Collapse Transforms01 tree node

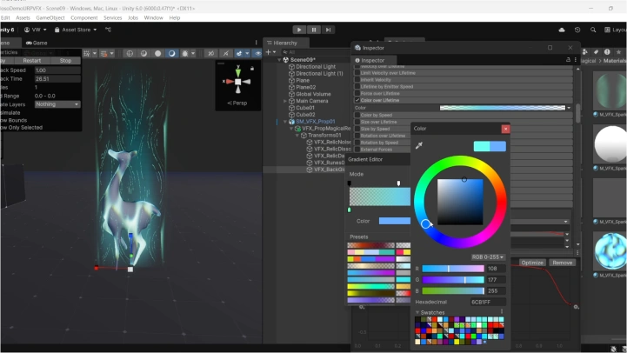[x=297, y=135]
